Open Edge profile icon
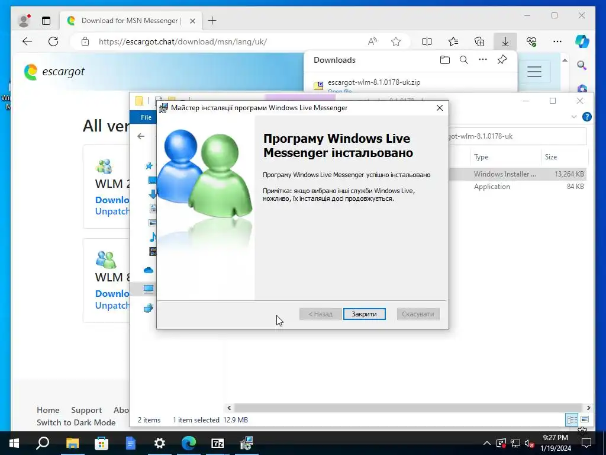Viewport: 606px width, 455px height. tap(24, 21)
